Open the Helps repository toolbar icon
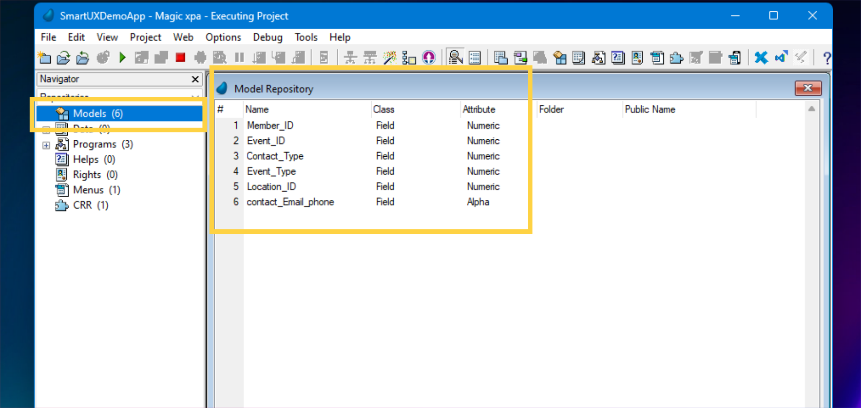 tap(617, 57)
